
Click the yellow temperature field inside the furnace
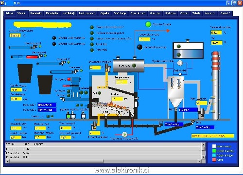121,82
